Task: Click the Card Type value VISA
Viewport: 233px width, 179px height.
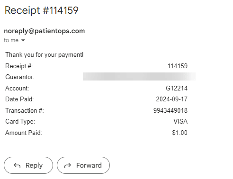Action: [x=180, y=122]
